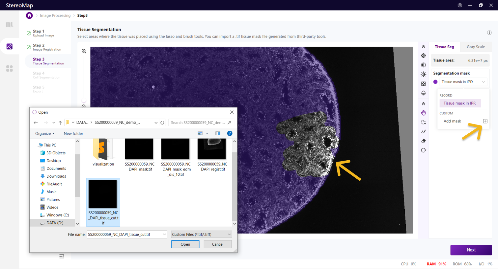This screenshot has height=269, width=498.
Task: Click the zoom-in magnifier above the slider
Action: tap(84, 51)
